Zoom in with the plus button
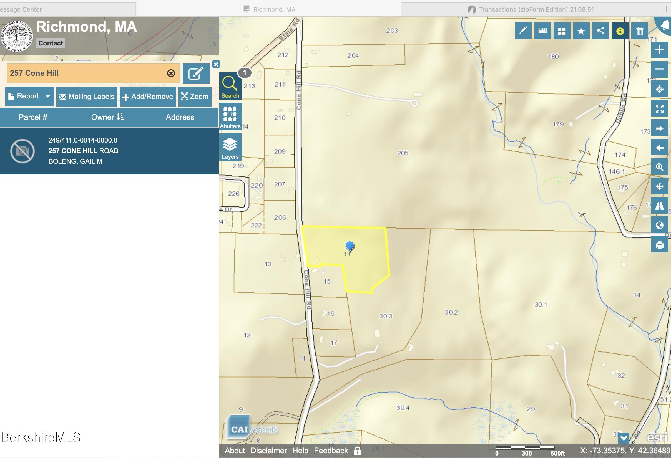 click(659, 50)
